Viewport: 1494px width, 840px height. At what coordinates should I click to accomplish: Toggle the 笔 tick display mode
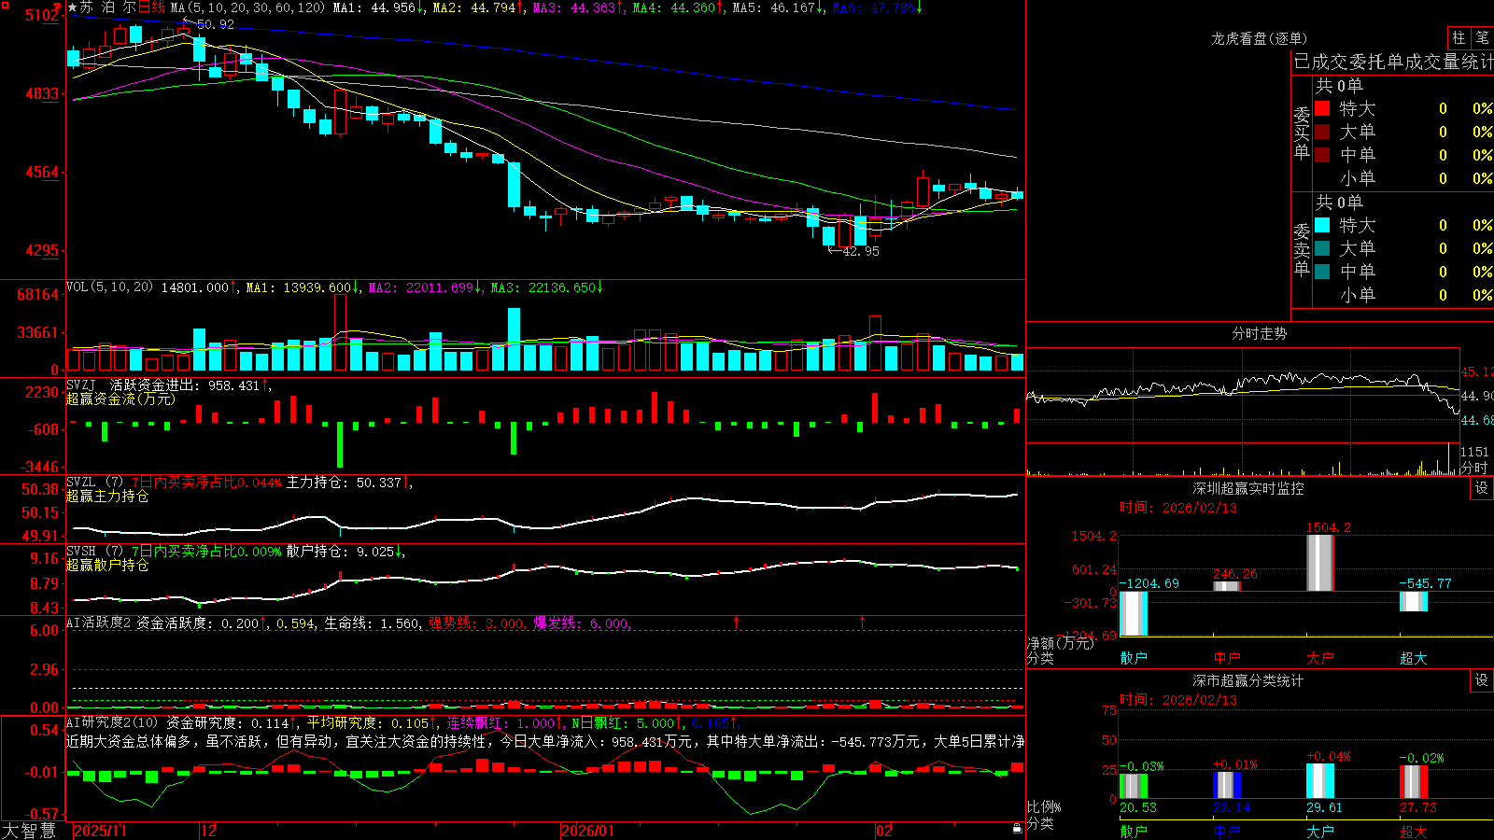coord(1482,38)
